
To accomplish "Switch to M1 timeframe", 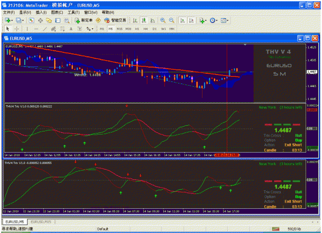I will (x=102, y=29).
